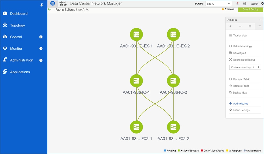Click the Topology star icon
The width and height of the screenshot is (264, 154).
pyautogui.click(x=5, y=25)
